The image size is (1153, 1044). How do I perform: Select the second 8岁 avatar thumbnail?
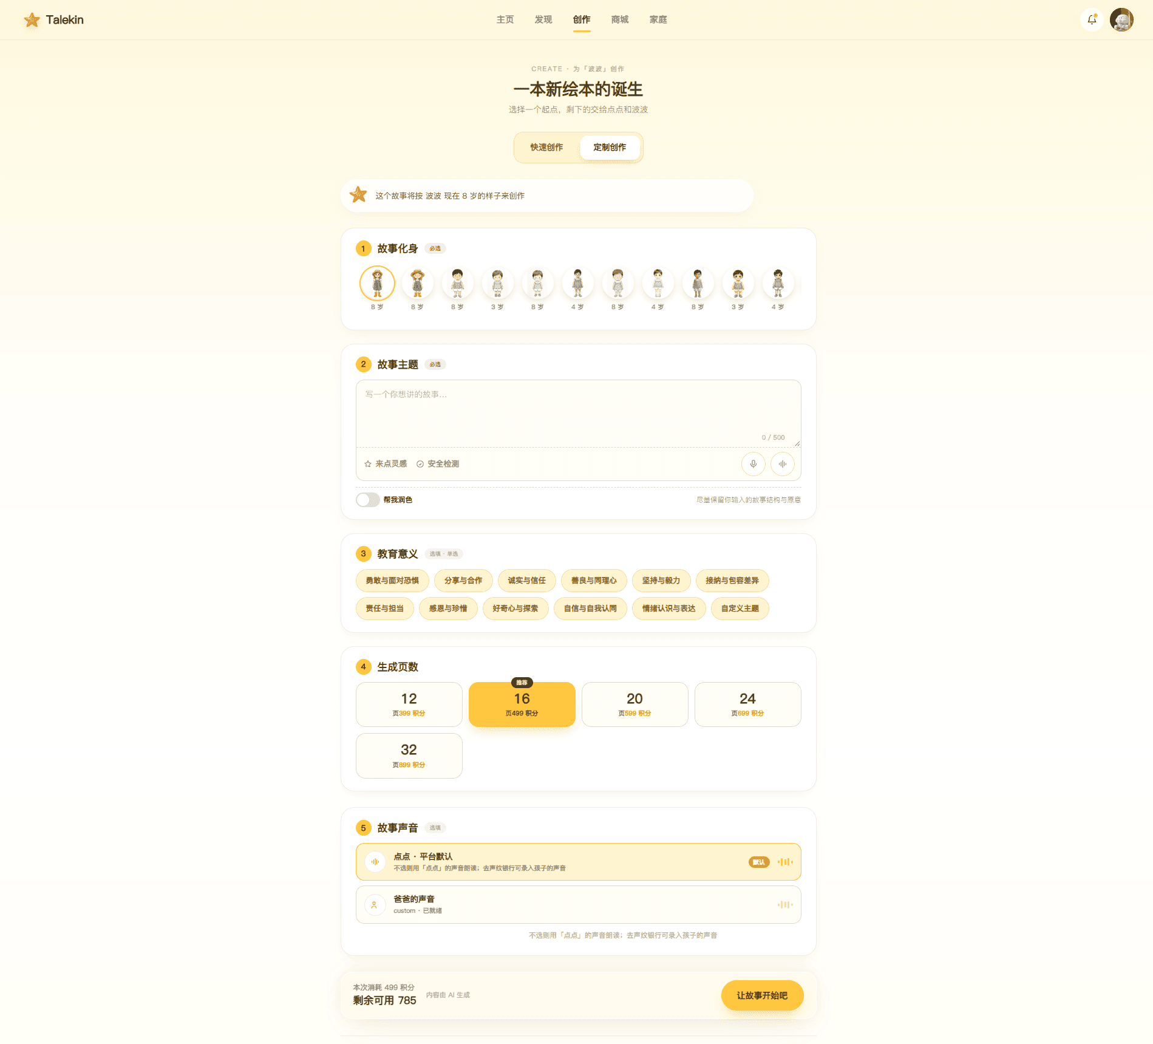pos(417,284)
